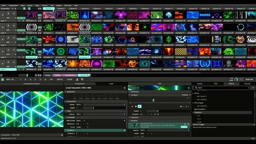Clear Layer 4 using its X button

3,27
